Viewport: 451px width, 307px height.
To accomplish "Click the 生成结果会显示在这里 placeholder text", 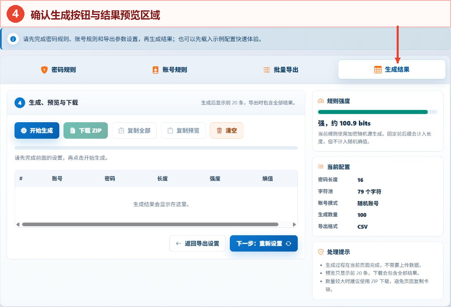I will (x=161, y=205).
